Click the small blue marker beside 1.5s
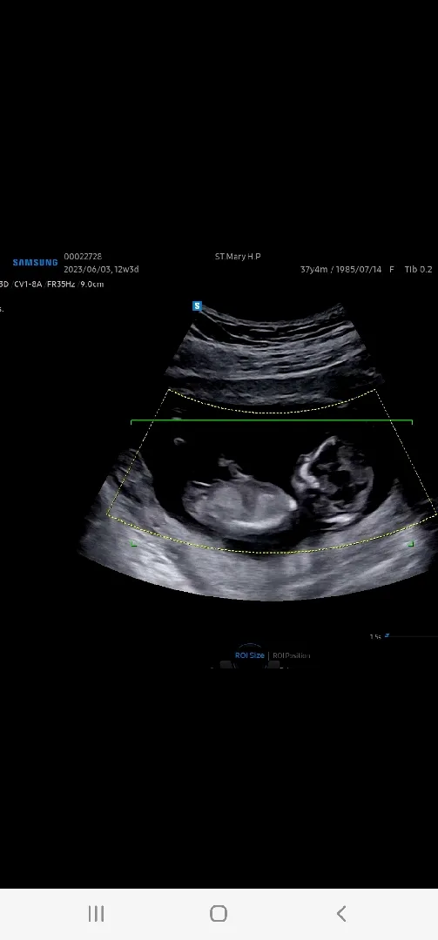438x940 pixels. 387,635
